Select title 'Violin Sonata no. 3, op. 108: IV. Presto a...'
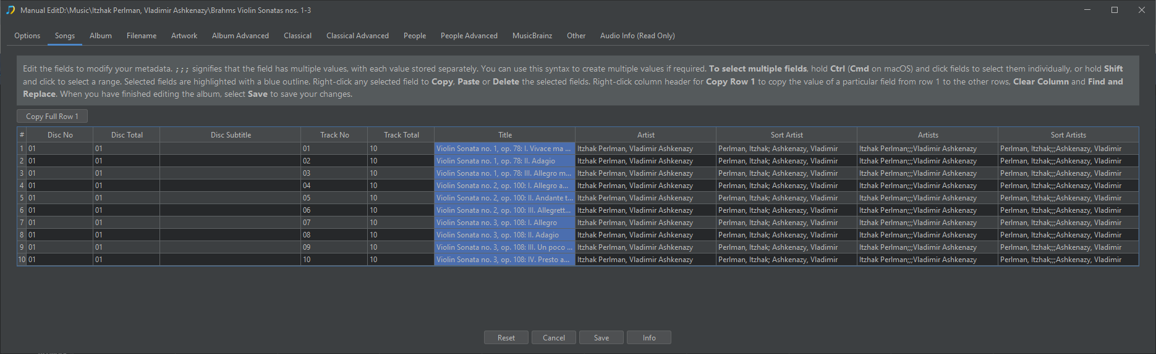 [x=505, y=260]
